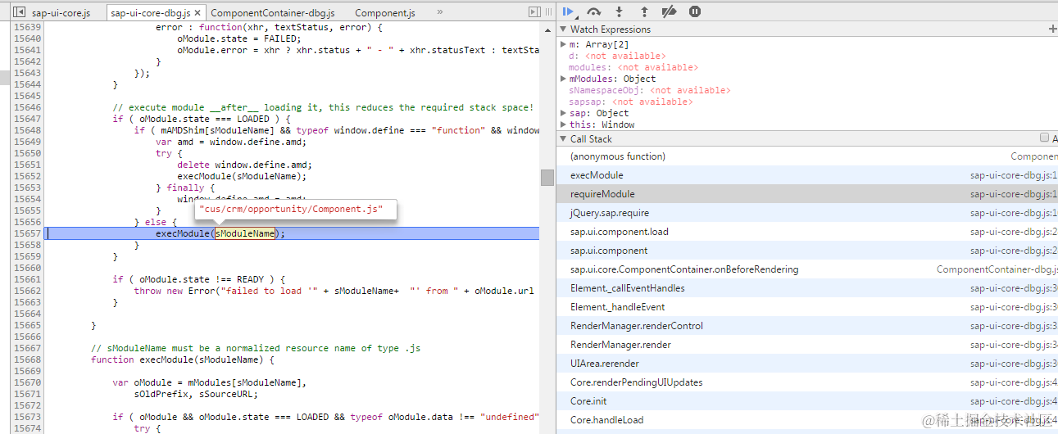Toggle the Async checkbox in Call Stack
The image size is (1058, 434).
1044,138
